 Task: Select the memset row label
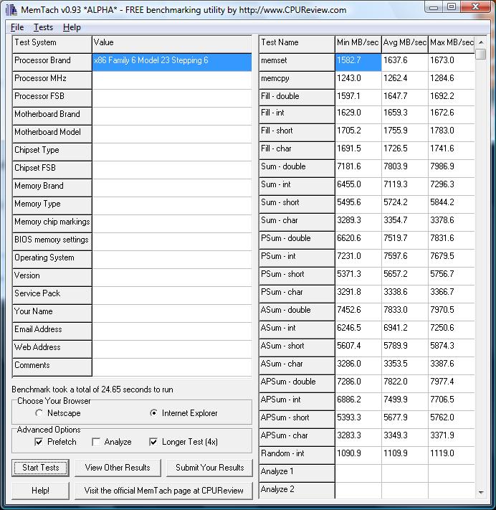tap(297, 62)
